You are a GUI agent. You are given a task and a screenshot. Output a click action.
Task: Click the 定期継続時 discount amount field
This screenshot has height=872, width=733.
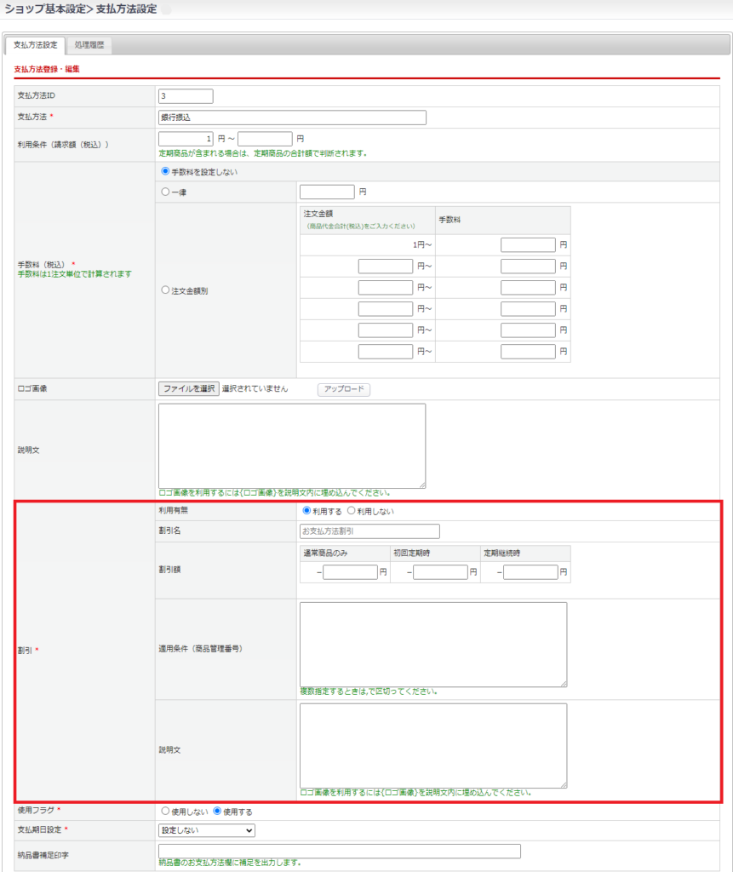pos(530,572)
